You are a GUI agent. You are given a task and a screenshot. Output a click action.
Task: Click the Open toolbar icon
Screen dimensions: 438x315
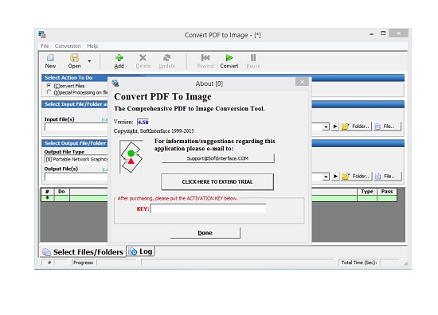tap(74, 58)
